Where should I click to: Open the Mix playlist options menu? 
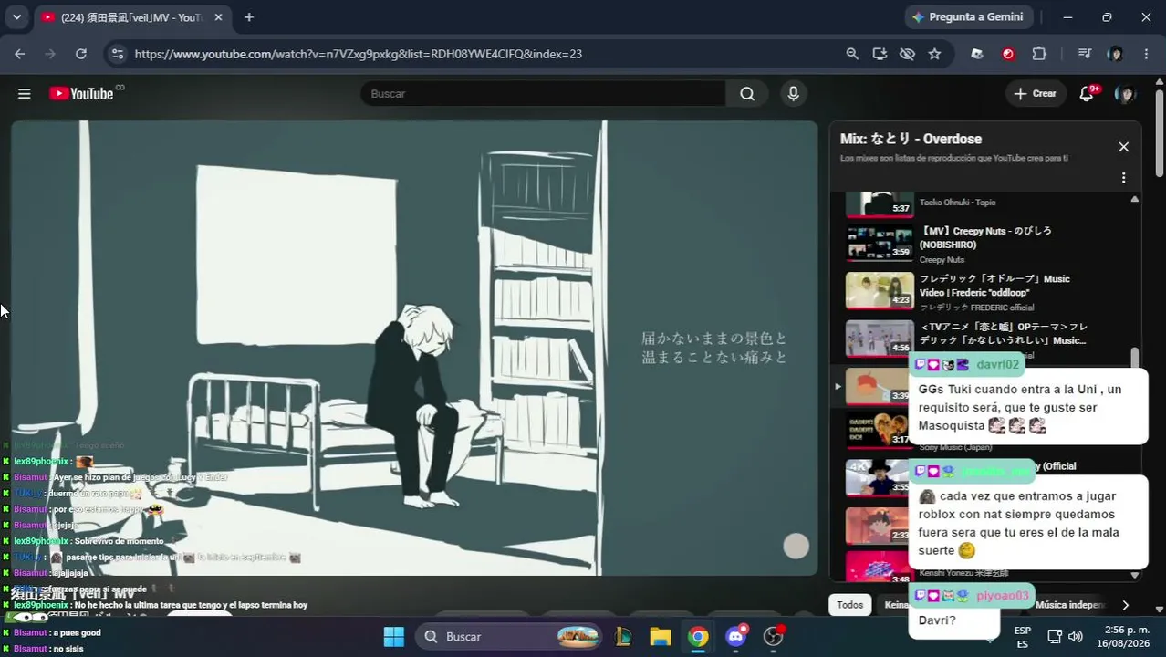[x=1123, y=178]
